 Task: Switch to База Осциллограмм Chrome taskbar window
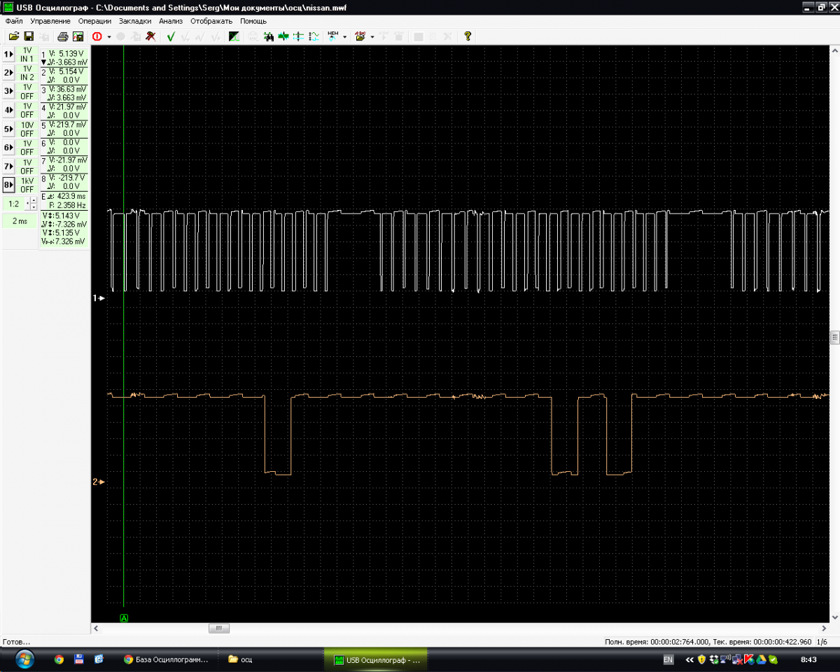167,659
